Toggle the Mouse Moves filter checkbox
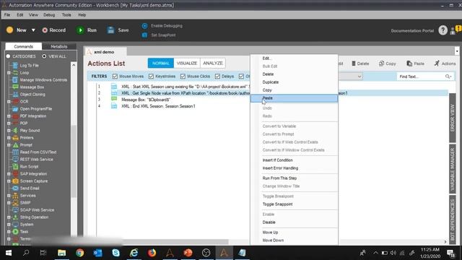Viewport: 462px width, 260px height. pos(115,77)
